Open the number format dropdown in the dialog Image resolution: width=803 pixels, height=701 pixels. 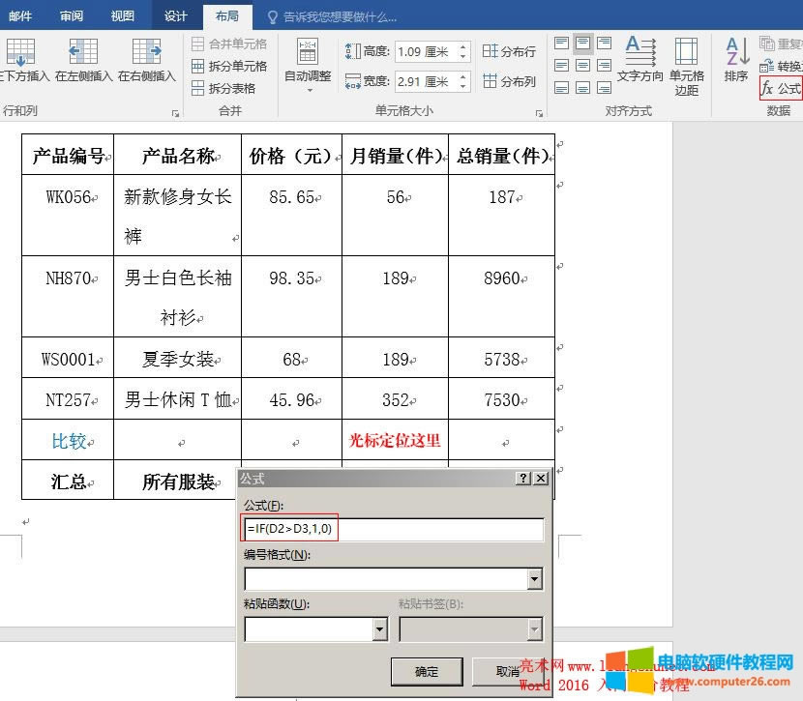533,578
